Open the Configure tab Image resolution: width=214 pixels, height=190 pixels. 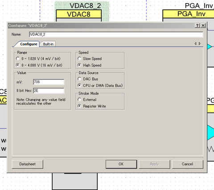pos(29,44)
